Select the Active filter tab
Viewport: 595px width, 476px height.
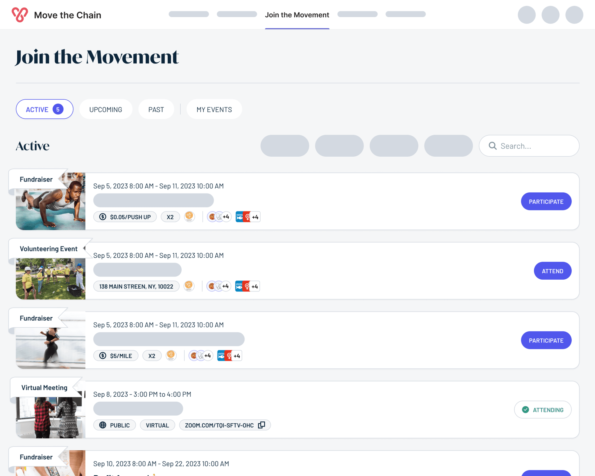click(x=45, y=109)
